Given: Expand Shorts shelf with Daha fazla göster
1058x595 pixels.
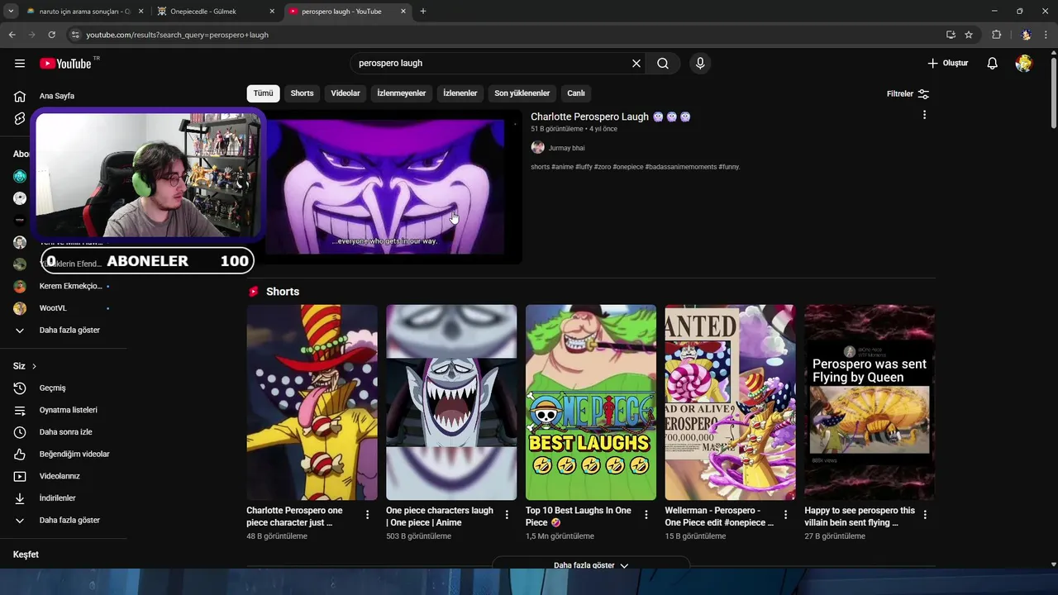Looking at the screenshot, I should 591,564.
